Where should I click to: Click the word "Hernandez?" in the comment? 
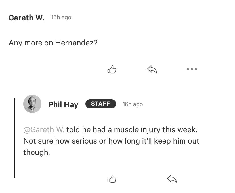76,43
